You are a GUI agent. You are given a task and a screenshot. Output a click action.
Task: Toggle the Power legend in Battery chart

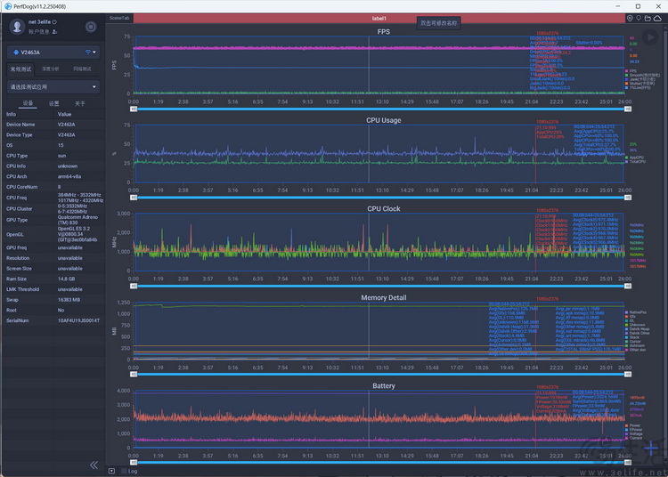[x=632, y=425]
